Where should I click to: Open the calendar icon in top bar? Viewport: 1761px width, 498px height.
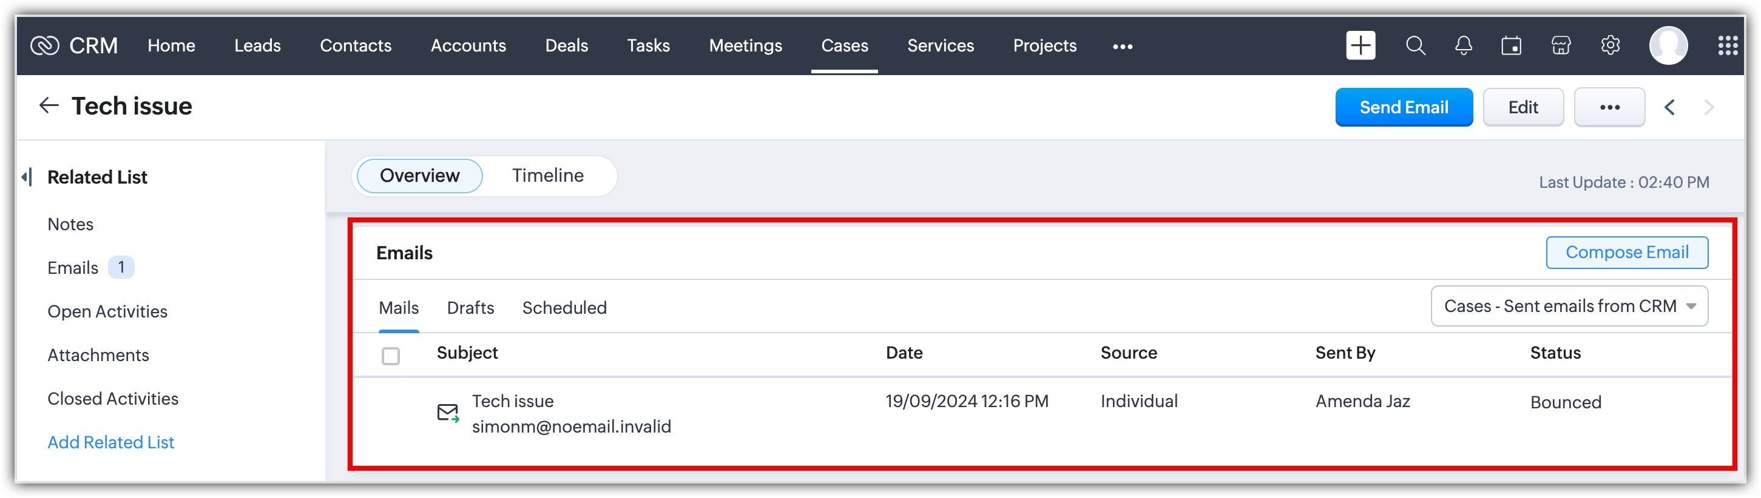point(1511,45)
